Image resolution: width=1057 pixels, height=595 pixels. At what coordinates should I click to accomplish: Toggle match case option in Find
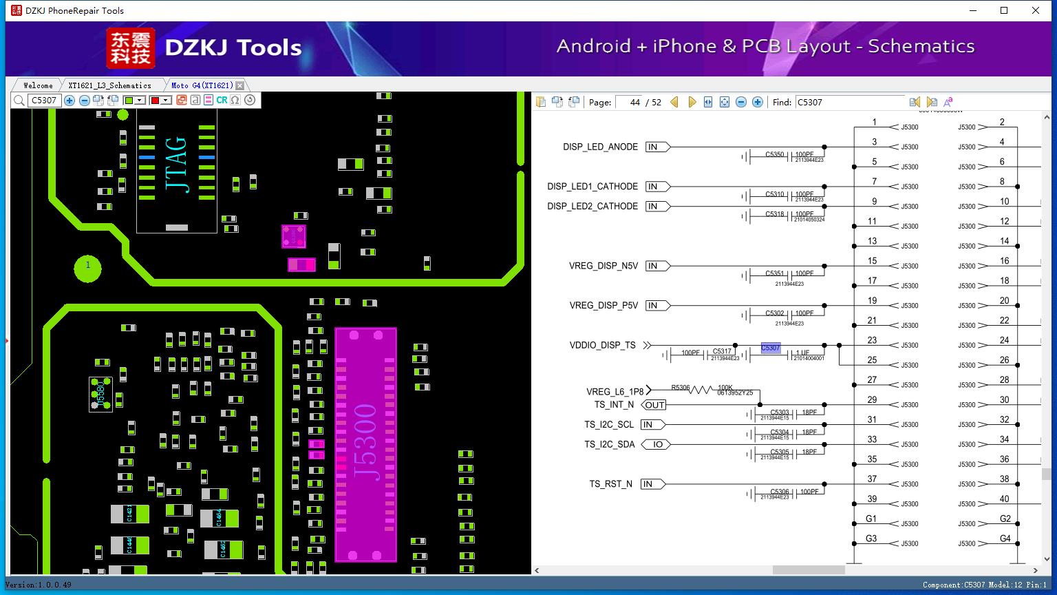[948, 102]
